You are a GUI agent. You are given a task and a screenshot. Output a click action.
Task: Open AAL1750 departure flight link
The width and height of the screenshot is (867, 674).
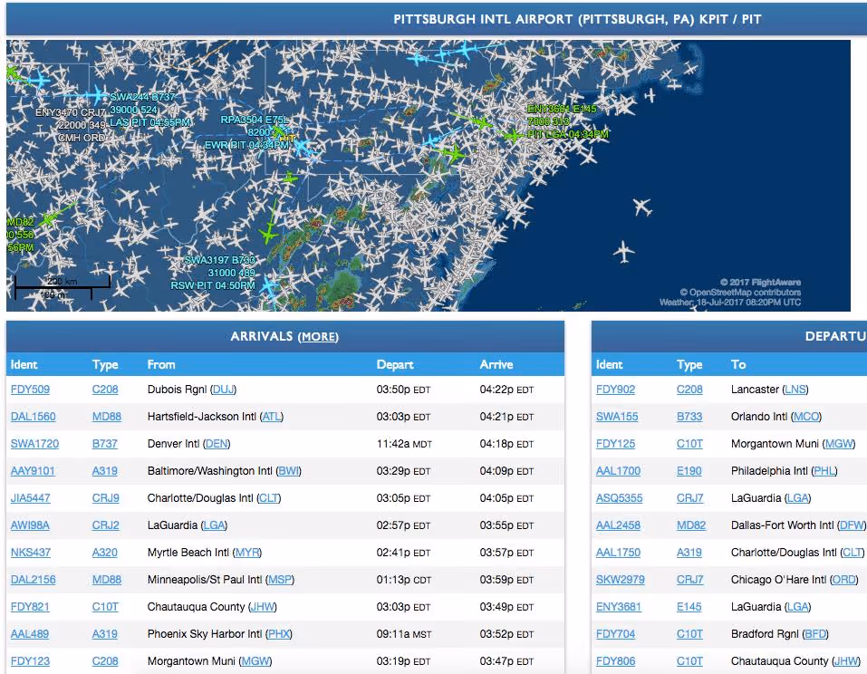pyautogui.click(x=618, y=552)
